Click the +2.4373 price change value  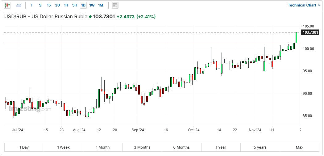[126, 17]
